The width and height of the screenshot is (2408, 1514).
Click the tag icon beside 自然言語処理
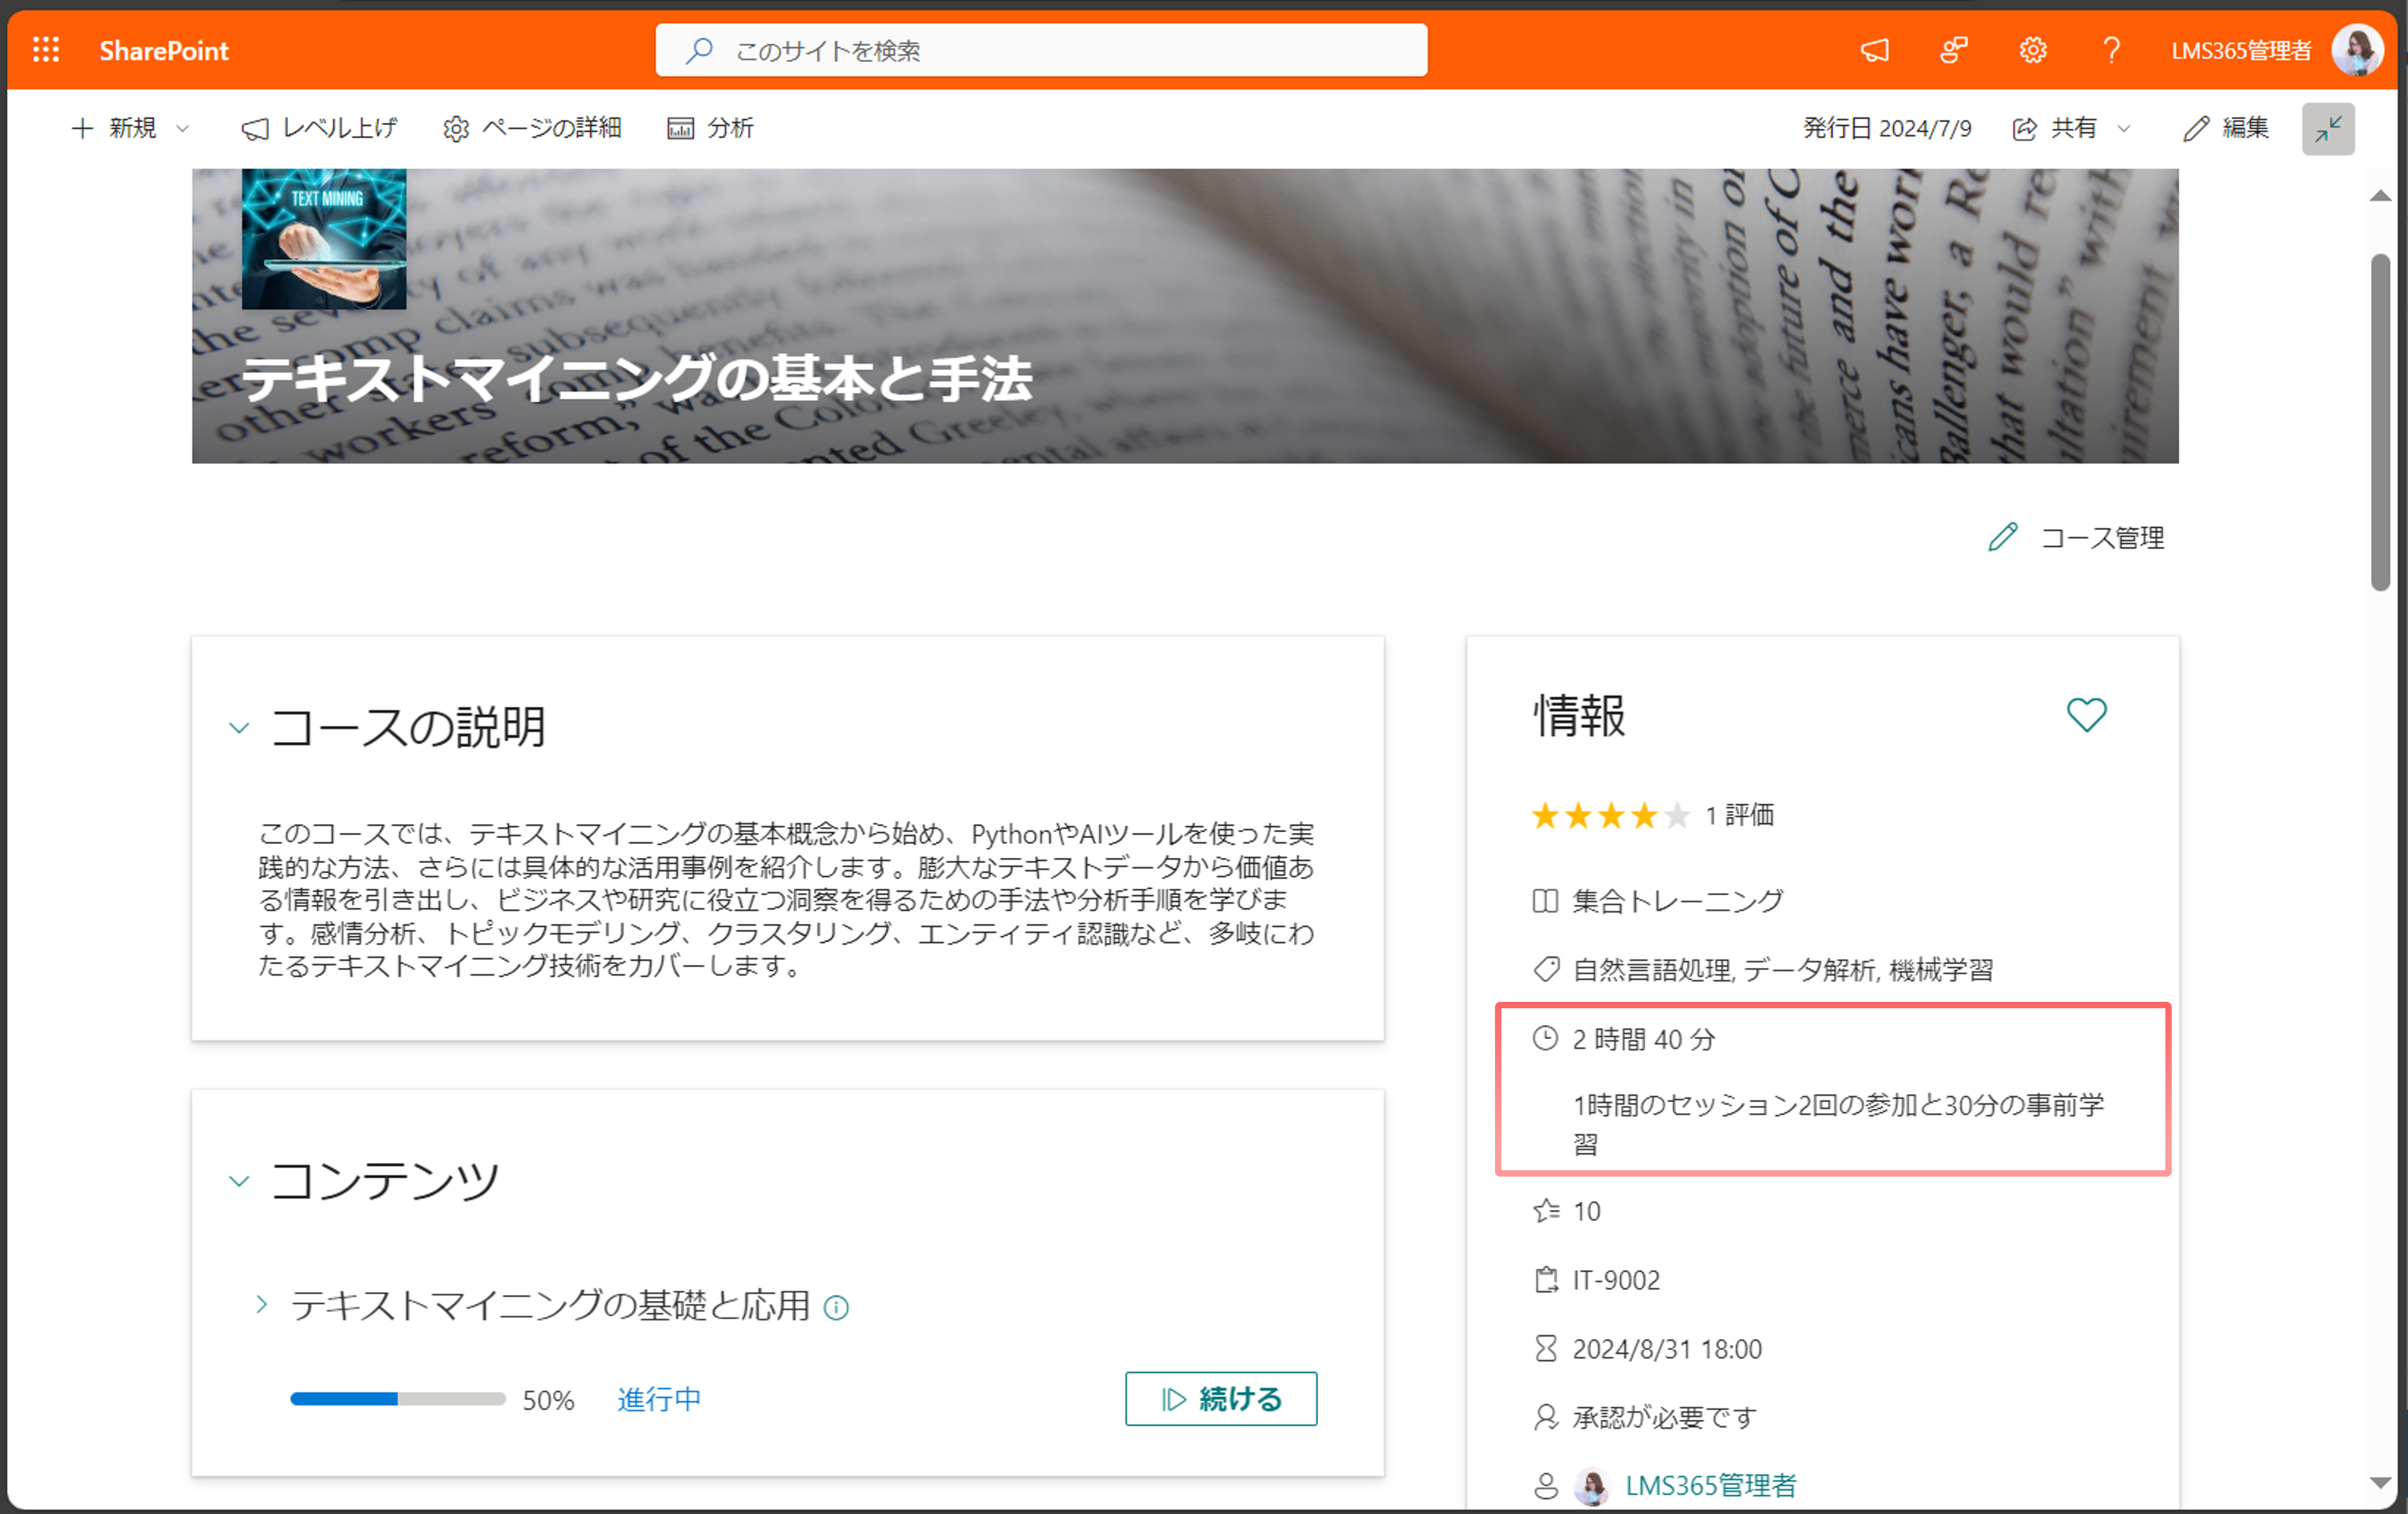[x=1546, y=969]
